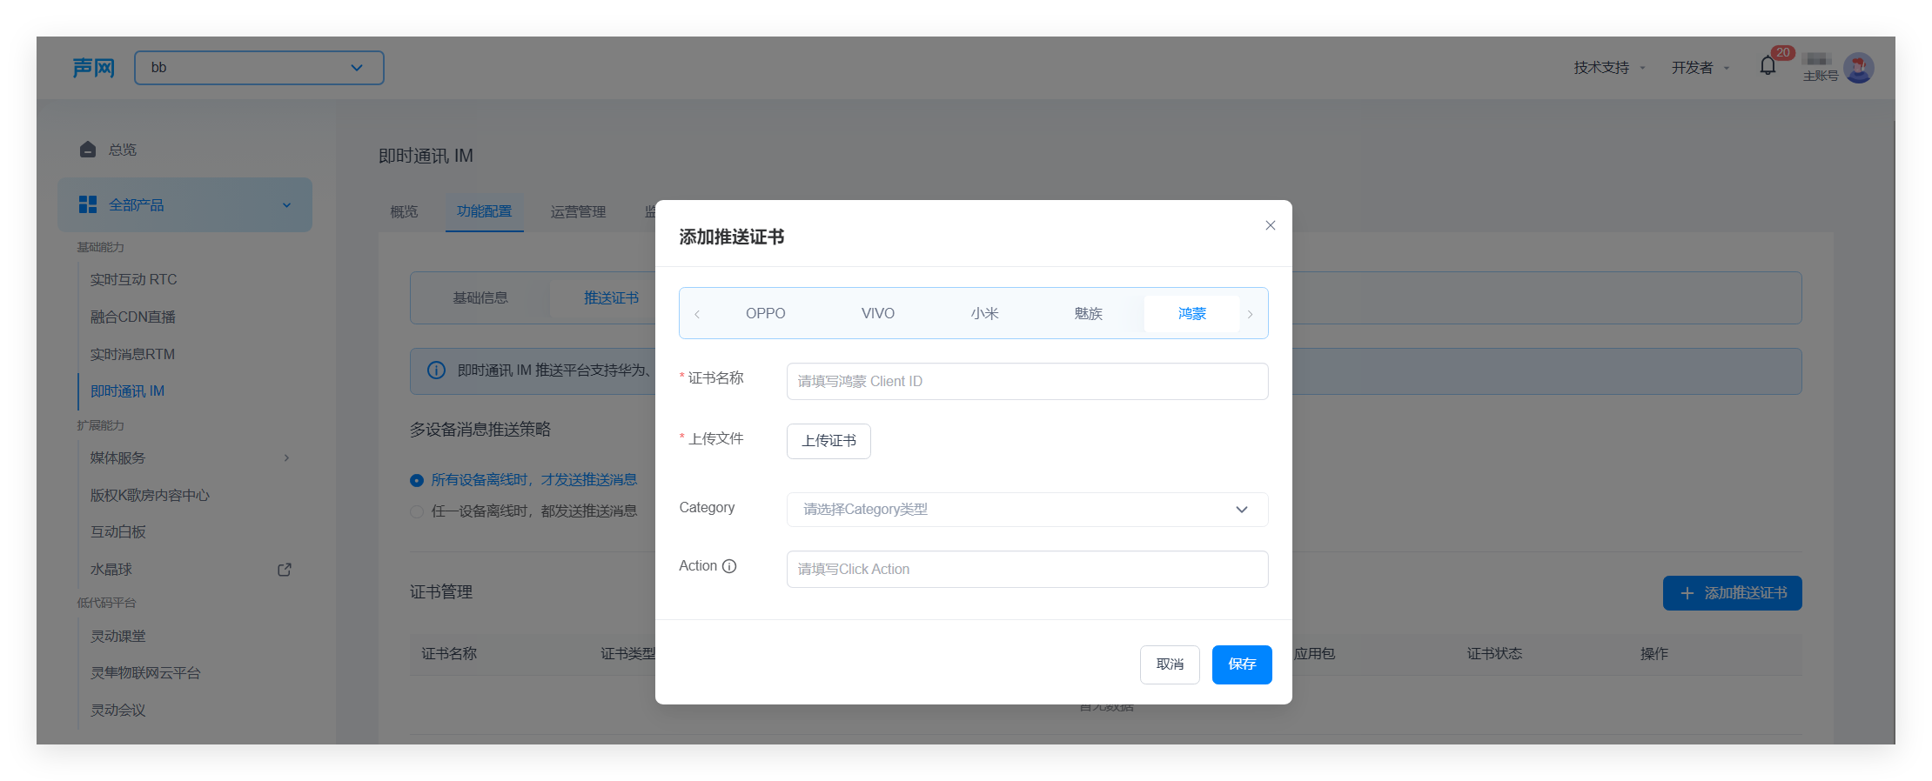This screenshot has width=1932, height=781.
Task: Click the 声网 logo
Action: [x=93, y=67]
